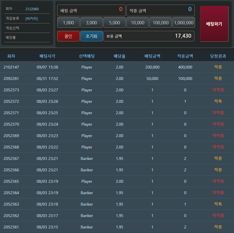Select round 2092281 in the history table
Screen dimensions: 234x233
click(x=11, y=79)
